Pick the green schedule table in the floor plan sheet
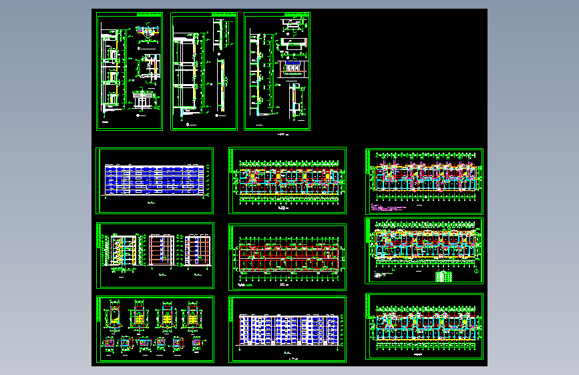 444,276
